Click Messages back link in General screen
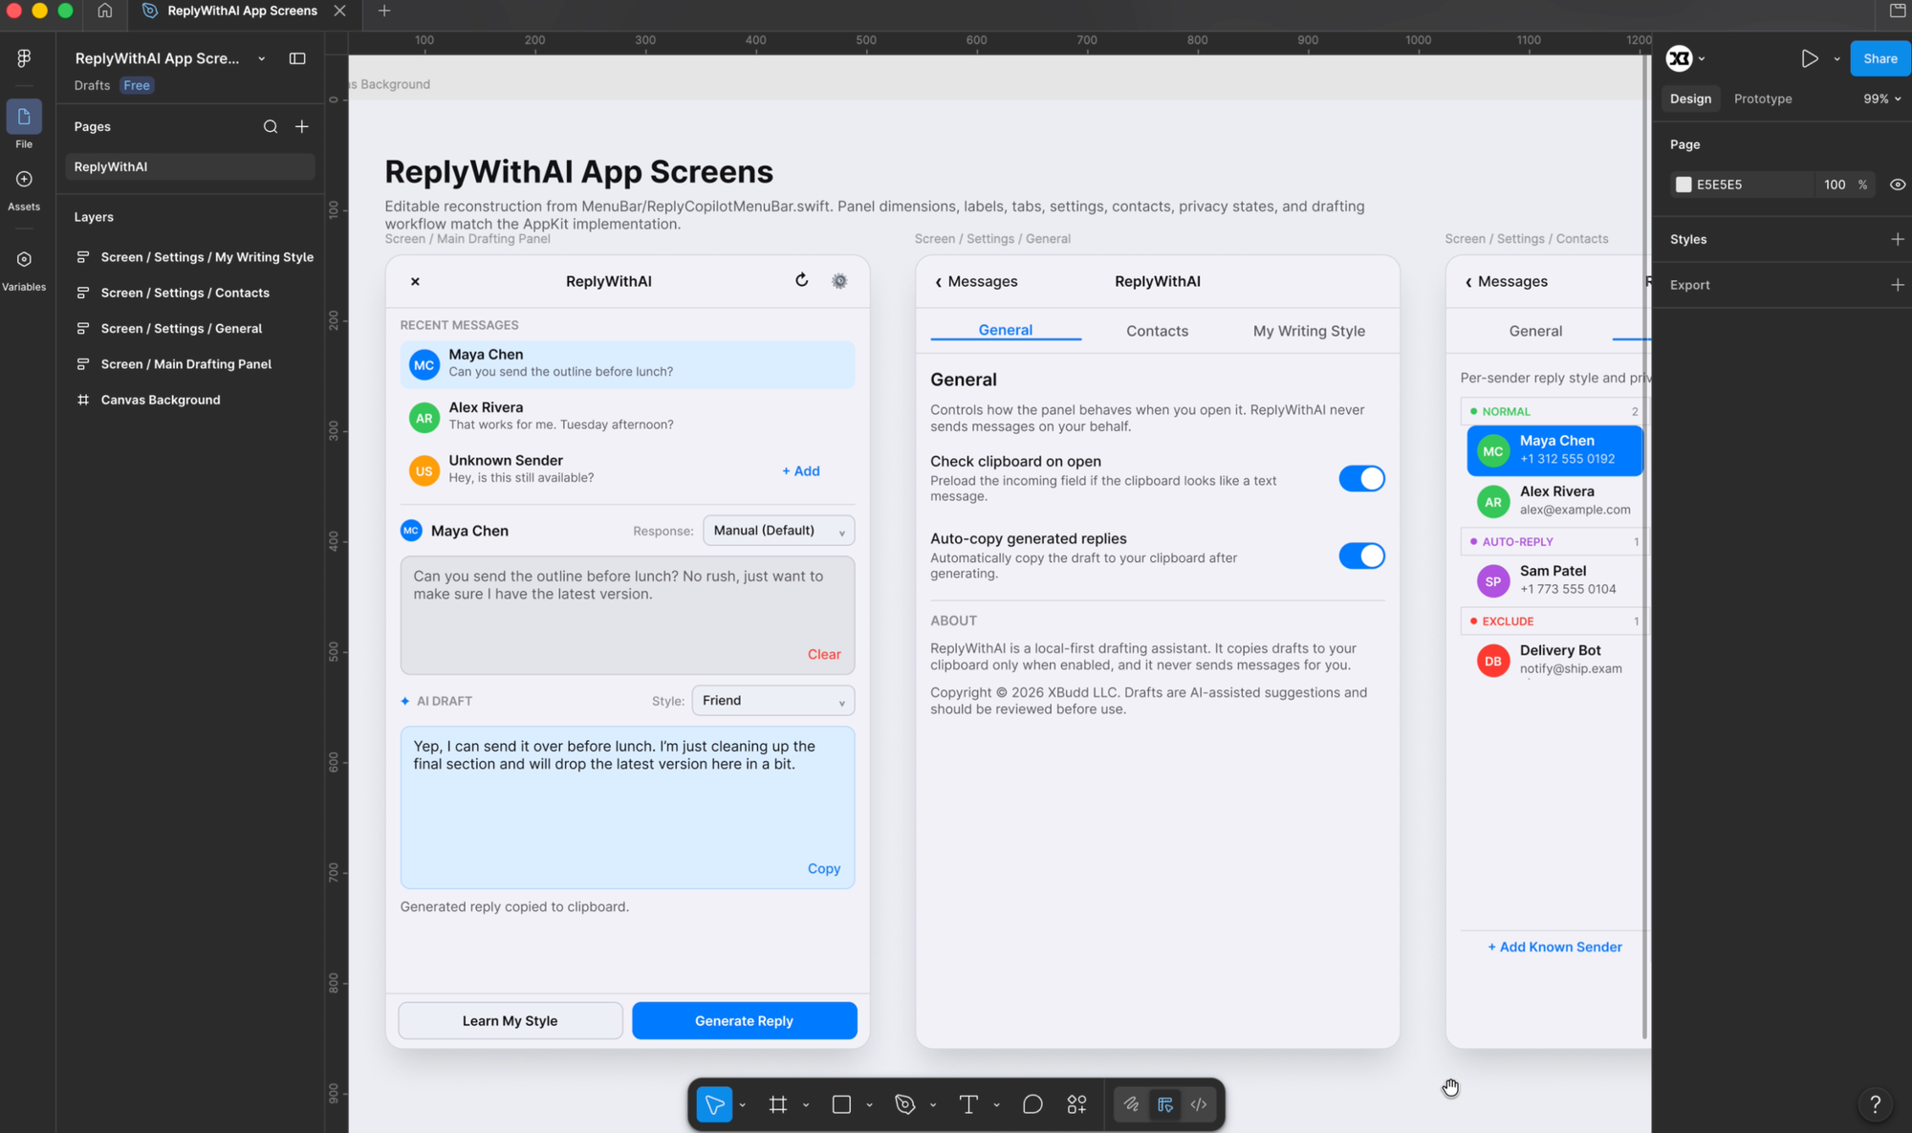 [975, 281]
